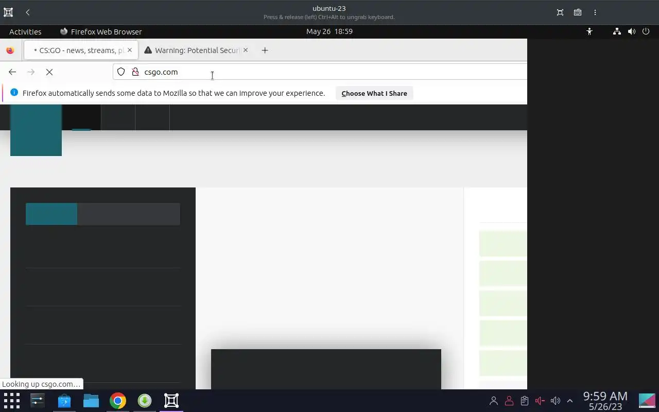The width and height of the screenshot is (659, 412).
Task: Close the Potential Security warning tab
Action: click(246, 50)
